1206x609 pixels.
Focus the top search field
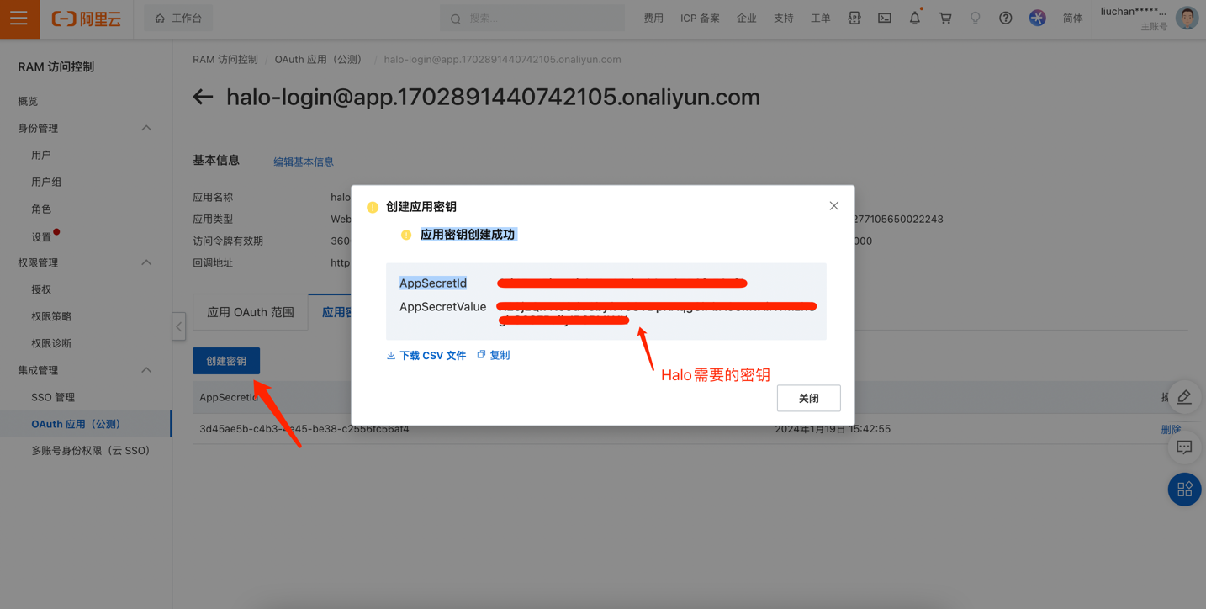[x=532, y=19]
